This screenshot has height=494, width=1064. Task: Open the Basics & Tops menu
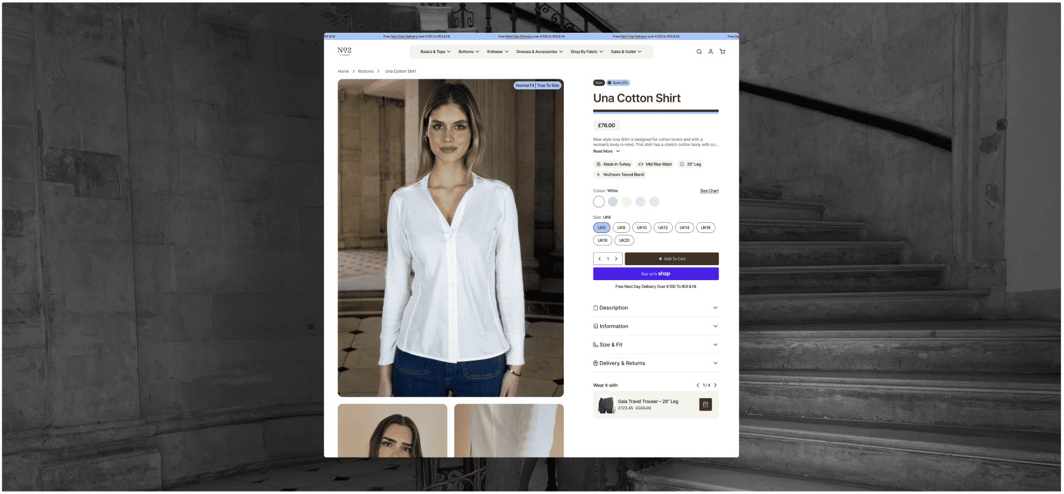435,52
